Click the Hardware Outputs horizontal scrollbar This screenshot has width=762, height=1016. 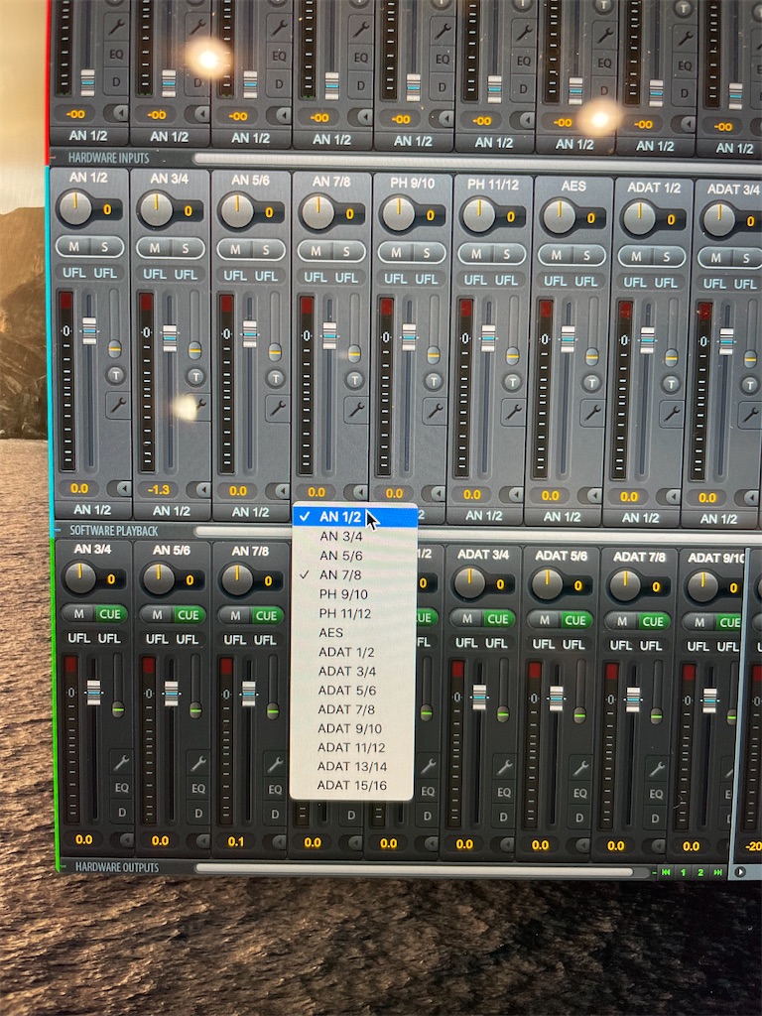click(415, 869)
